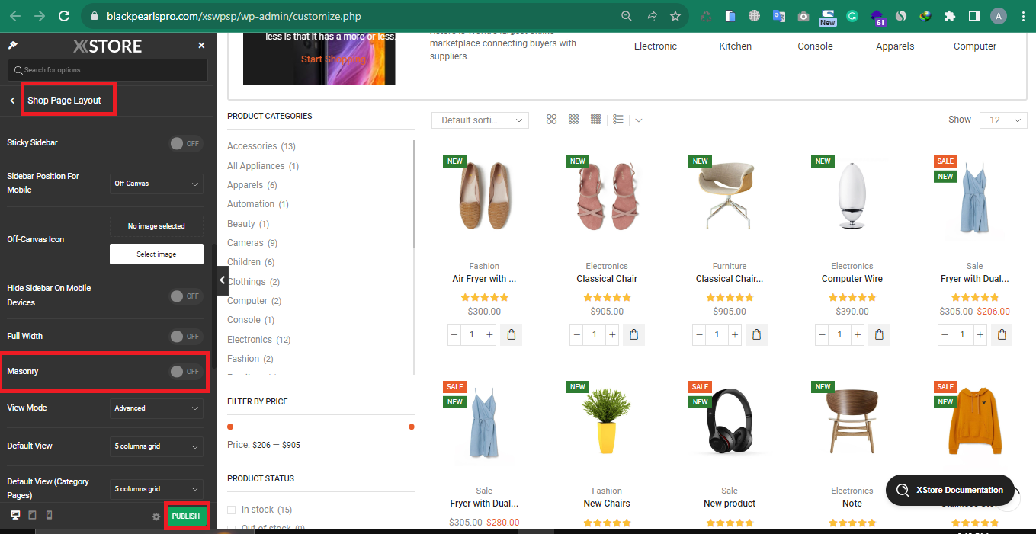The image size is (1036, 534).
Task: Open Accessories product category link
Action: click(252, 146)
